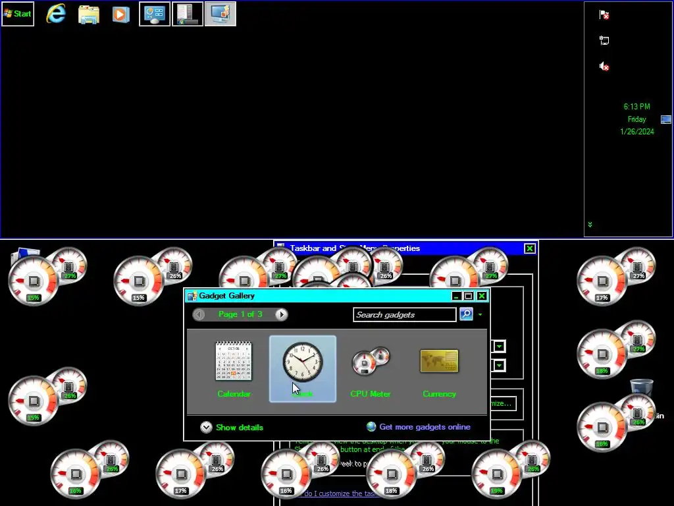Screen dimensions: 674x506
Task: Switch to Control Panel taskbar button
Action: tap(155, 14)
